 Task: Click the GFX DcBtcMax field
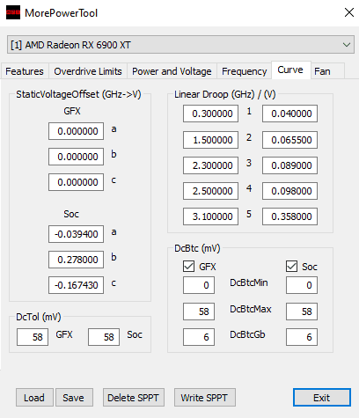tap(199, 312)
